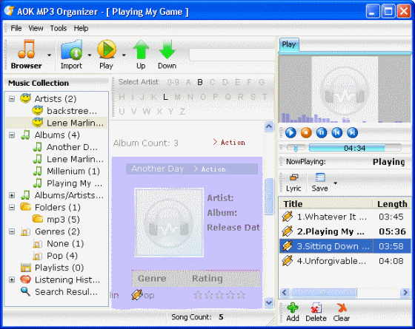Image resolution: width=415 pixels, height=329 pixels.
Task: Open the File menu
Action: point(16,28)
